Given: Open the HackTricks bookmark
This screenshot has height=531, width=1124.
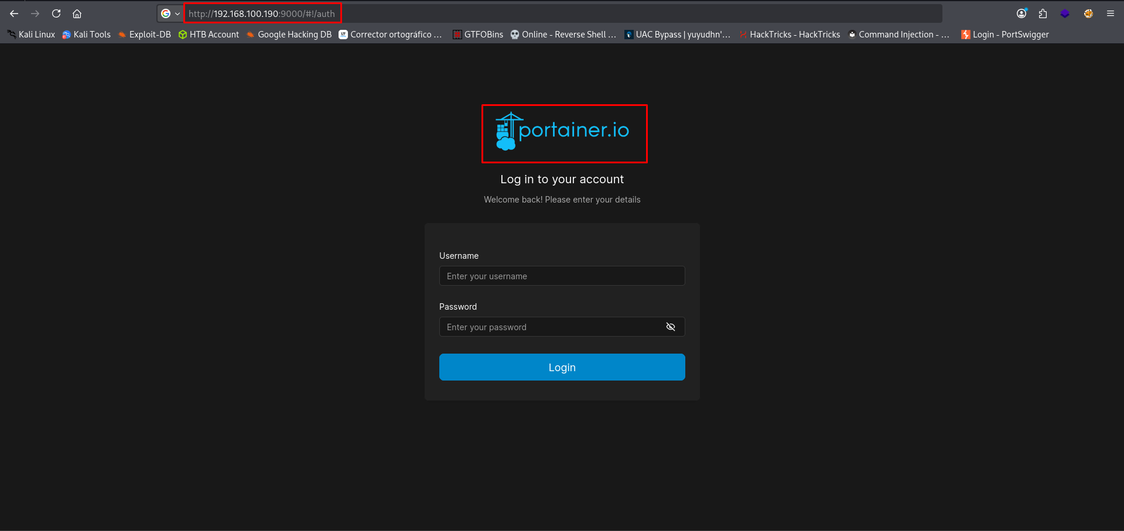Looking at the screenshot, I should (790, 35).
